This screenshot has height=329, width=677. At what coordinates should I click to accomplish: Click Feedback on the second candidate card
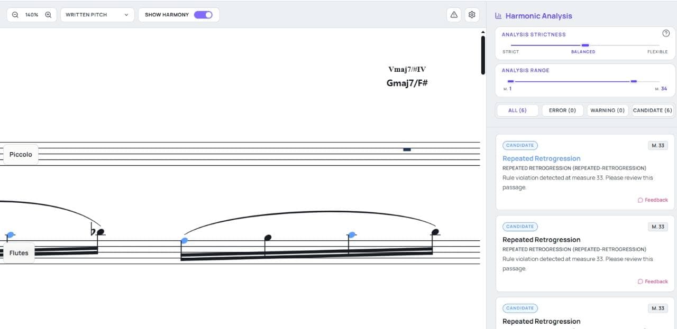click(x=653, y=281)
